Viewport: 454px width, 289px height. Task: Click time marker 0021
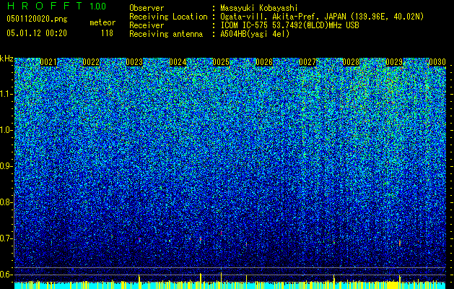click(48, 62)
